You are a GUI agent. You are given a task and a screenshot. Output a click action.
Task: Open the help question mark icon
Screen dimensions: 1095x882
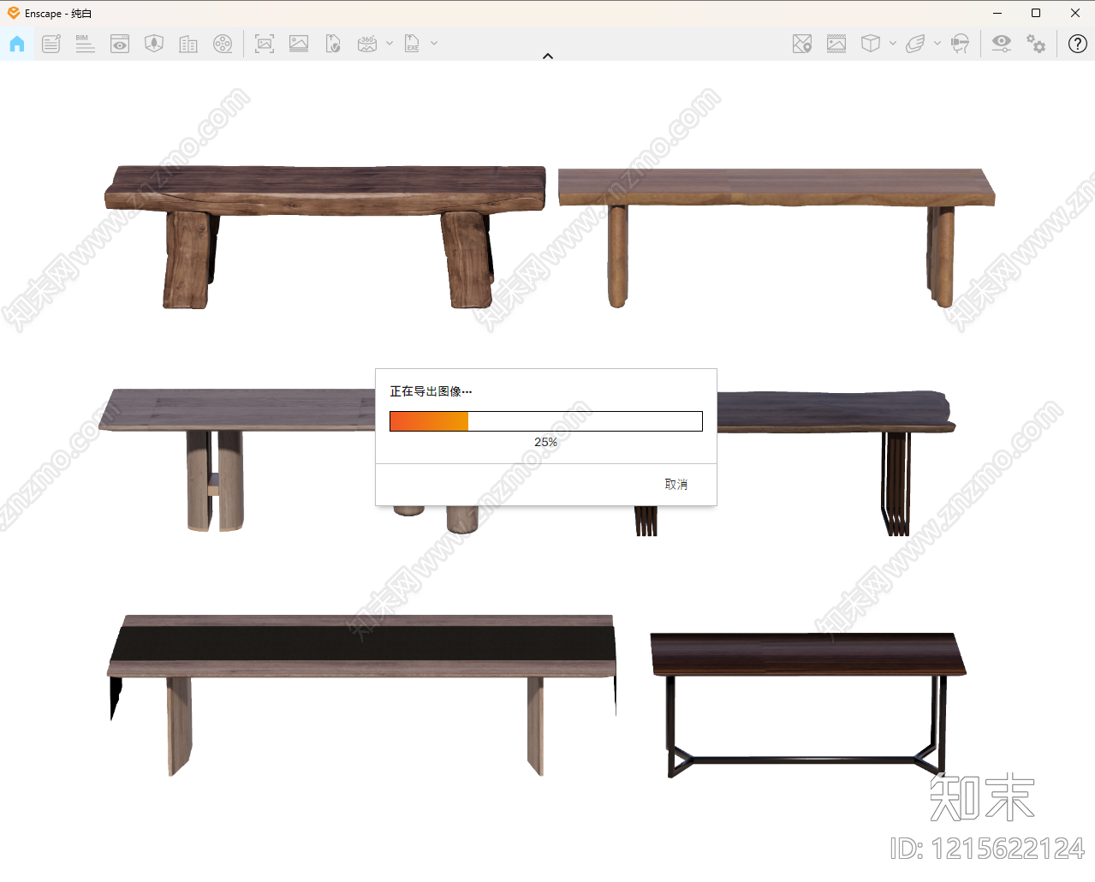(1078, 44)
